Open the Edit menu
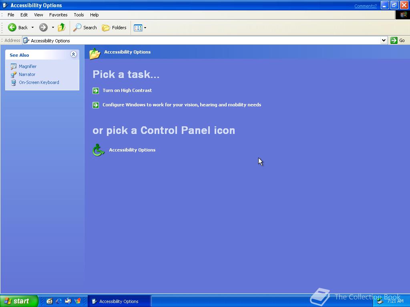The width and height of the screenshot is (410, 307). (24, 15)
